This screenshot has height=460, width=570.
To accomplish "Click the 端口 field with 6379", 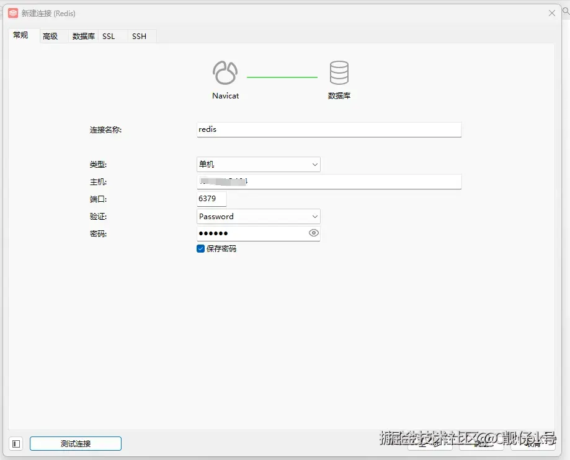I will tap(212, 199).
